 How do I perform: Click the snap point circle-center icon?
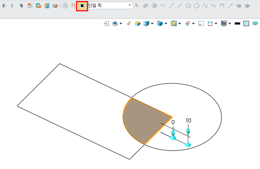[x=188, y=6]
